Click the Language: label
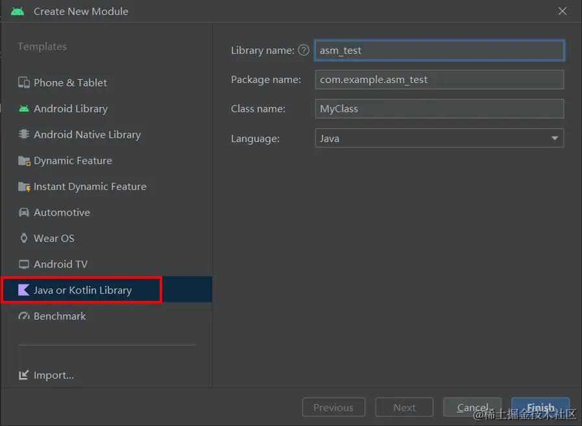Viewport: 582px width, 426px height. click(x=256, y=138)
